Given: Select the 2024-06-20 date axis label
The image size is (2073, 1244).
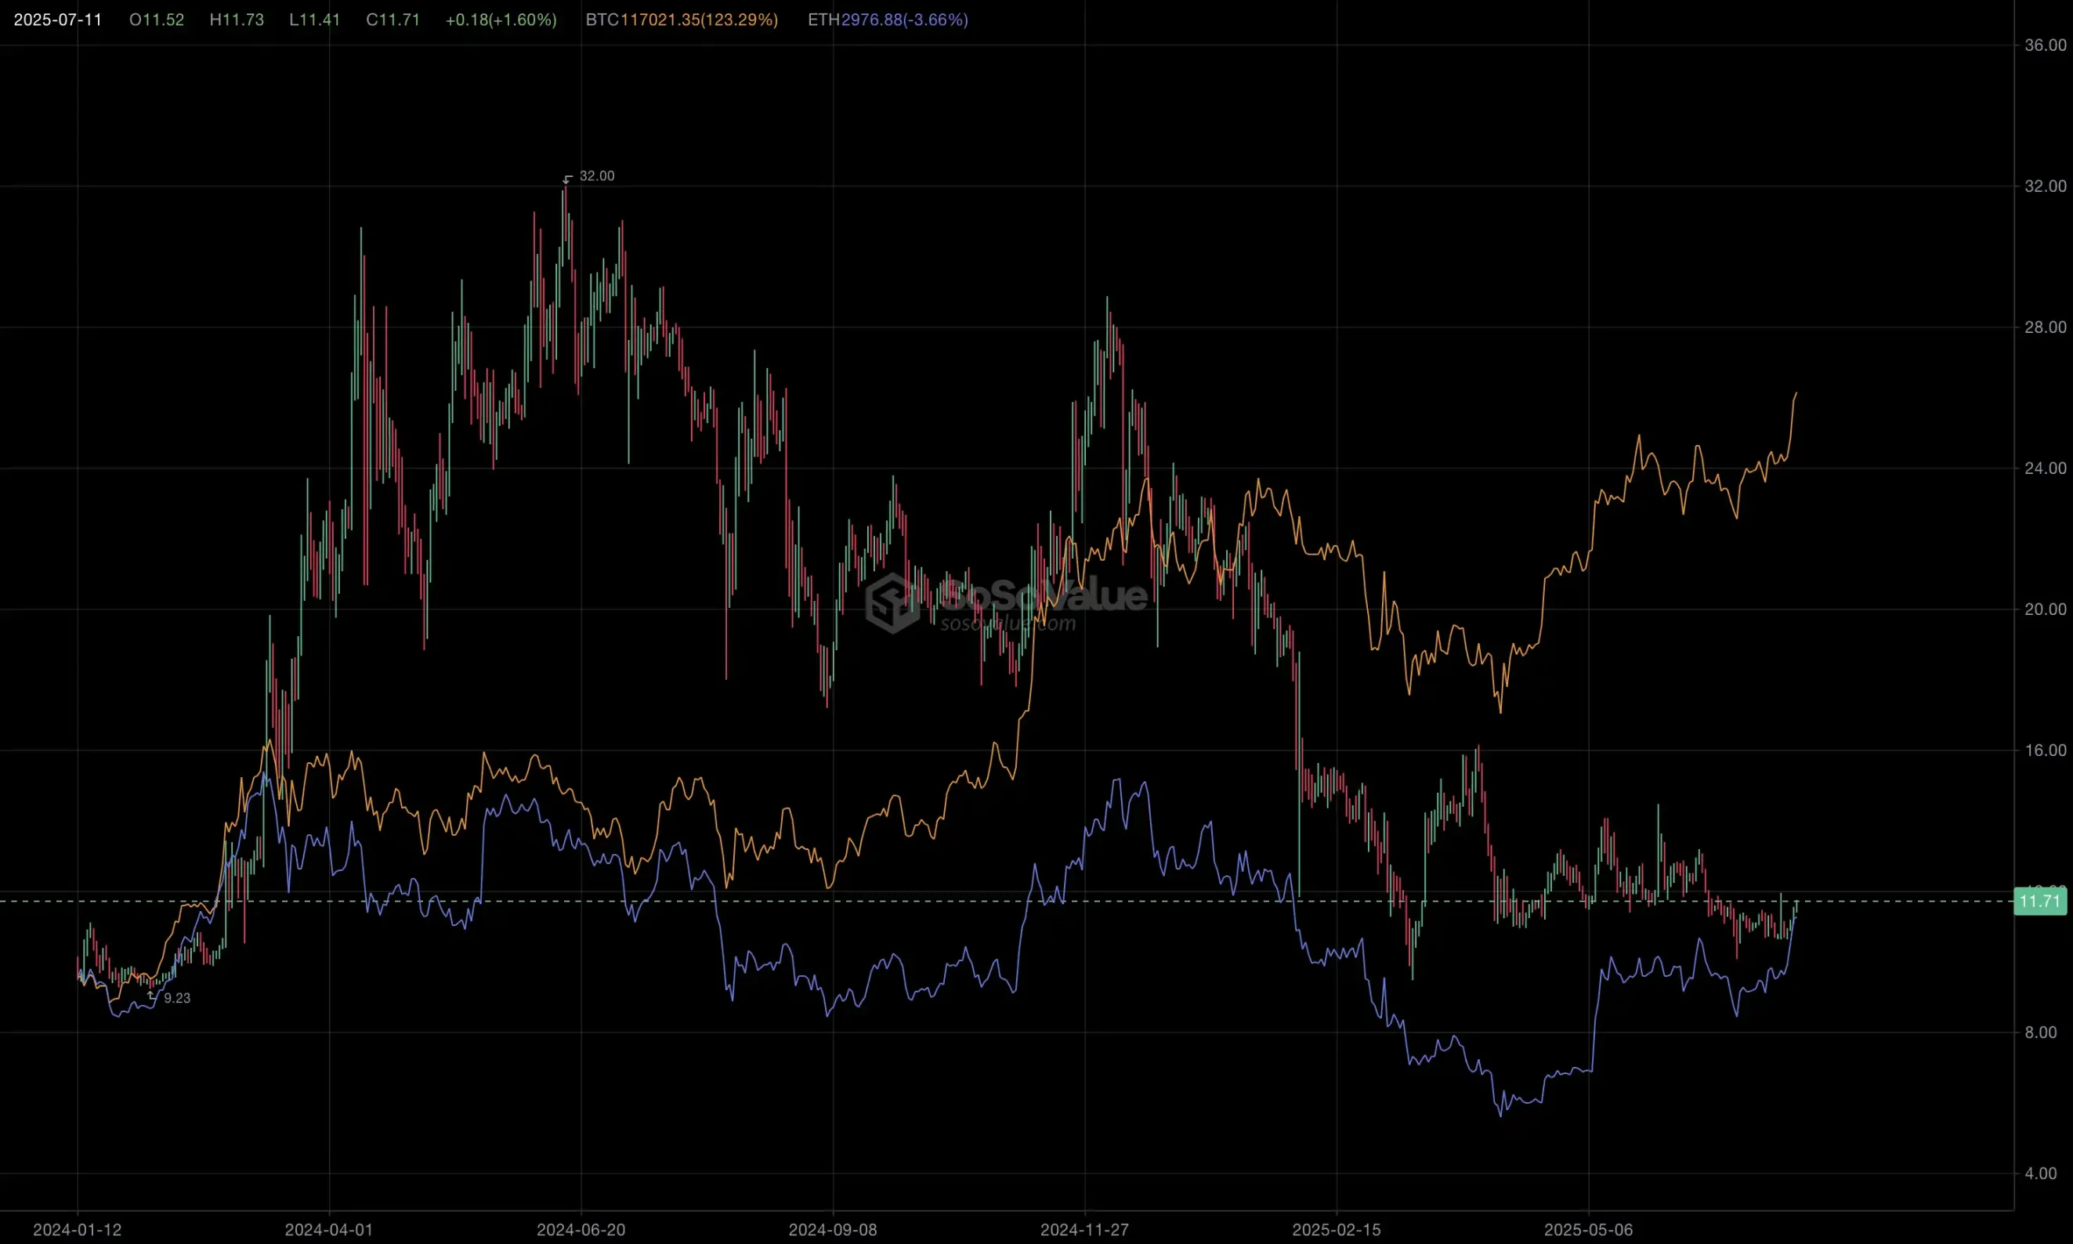Looking at the screenshot, I should 581,1230.
